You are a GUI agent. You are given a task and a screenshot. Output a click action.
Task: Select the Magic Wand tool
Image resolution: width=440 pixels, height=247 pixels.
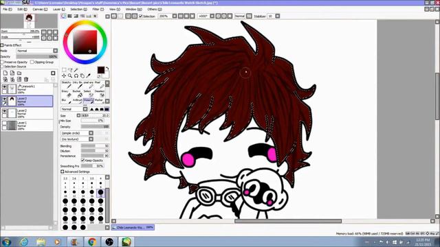76,70
